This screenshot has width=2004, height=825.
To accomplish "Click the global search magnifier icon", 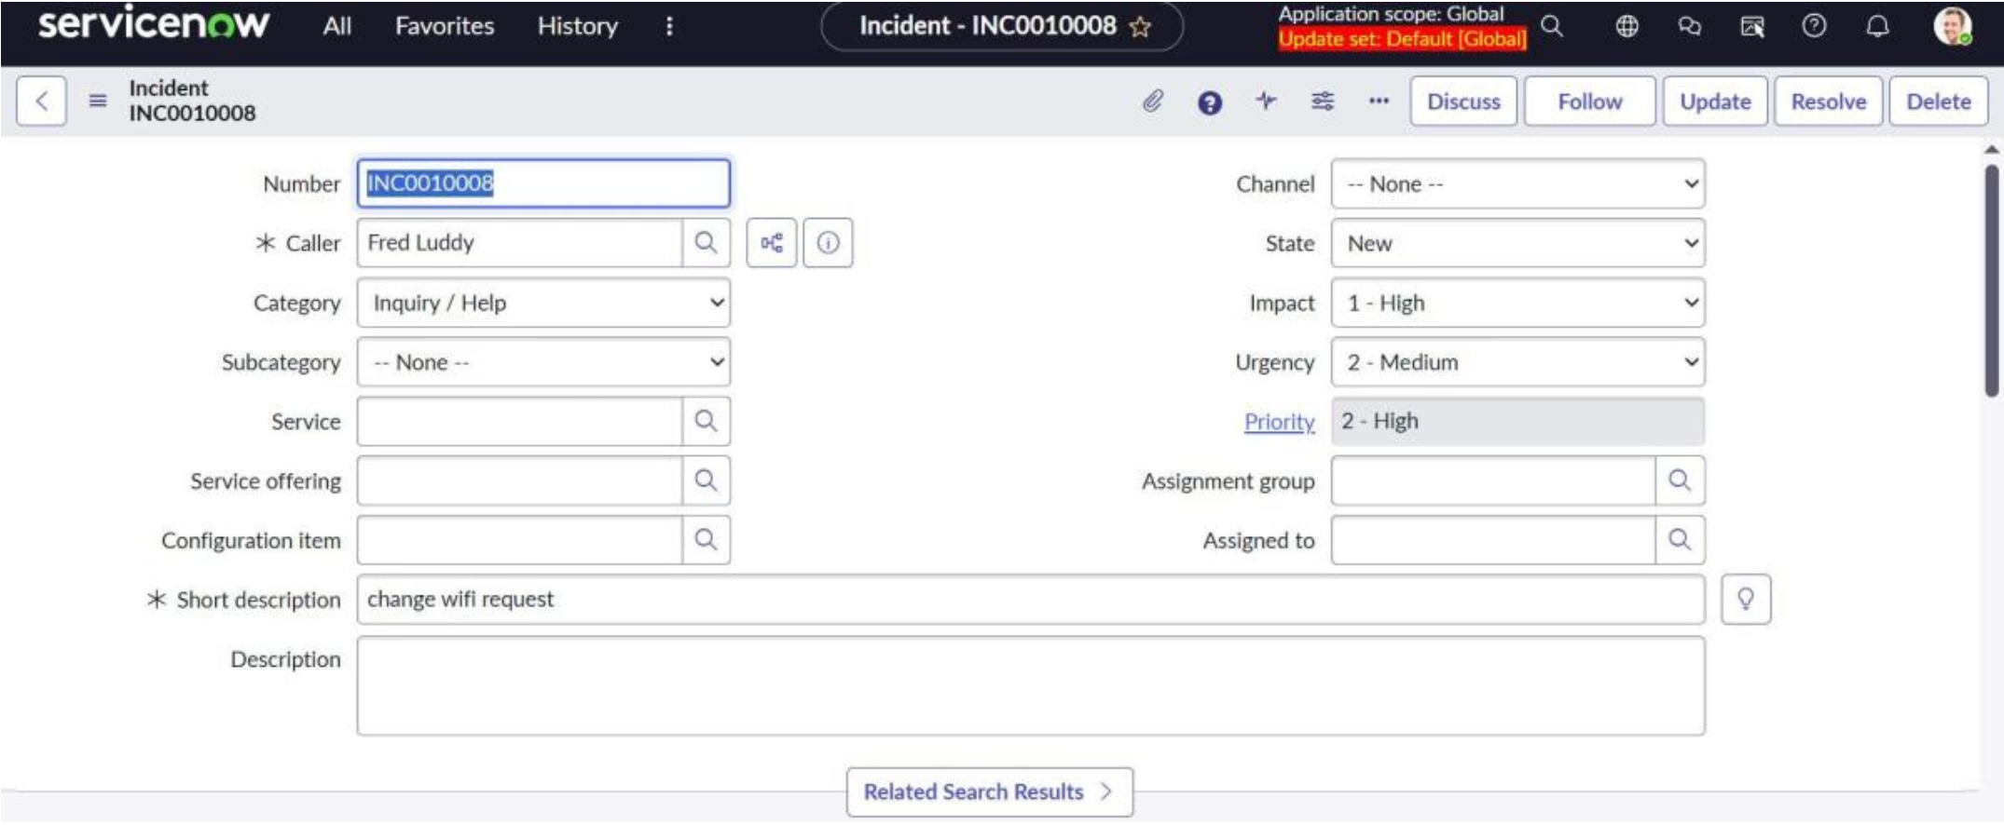I will click(1552, 26).
